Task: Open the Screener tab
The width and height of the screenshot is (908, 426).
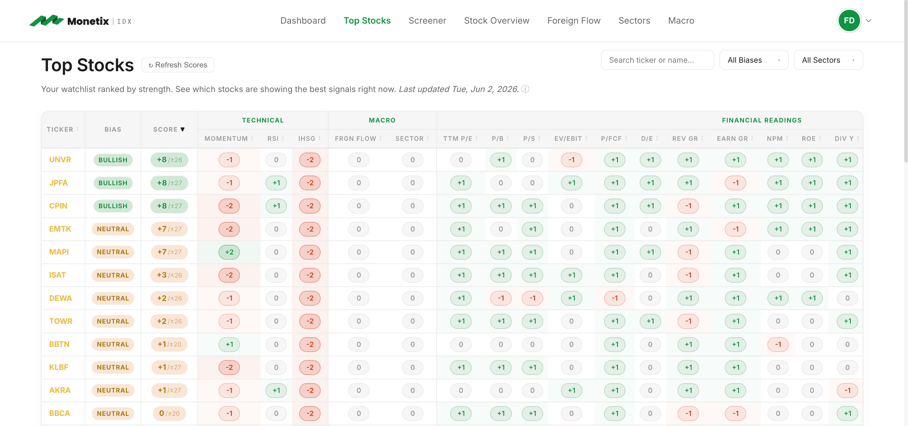Action: coord(427,21)
